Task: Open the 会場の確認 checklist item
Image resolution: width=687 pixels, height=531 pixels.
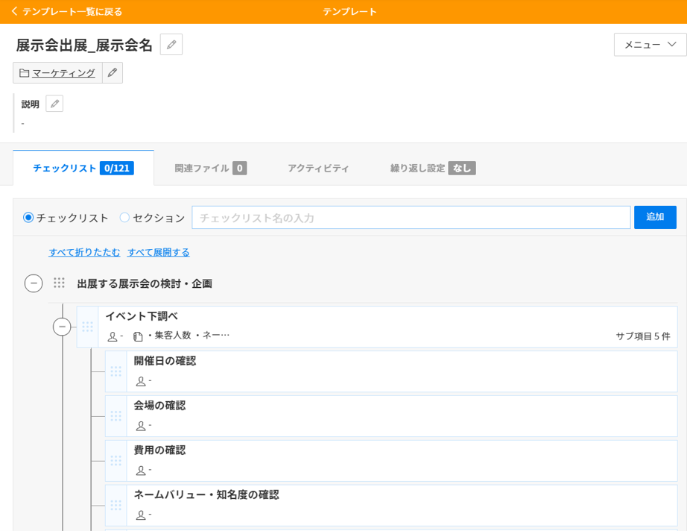Action: click(x=391, y=416)
